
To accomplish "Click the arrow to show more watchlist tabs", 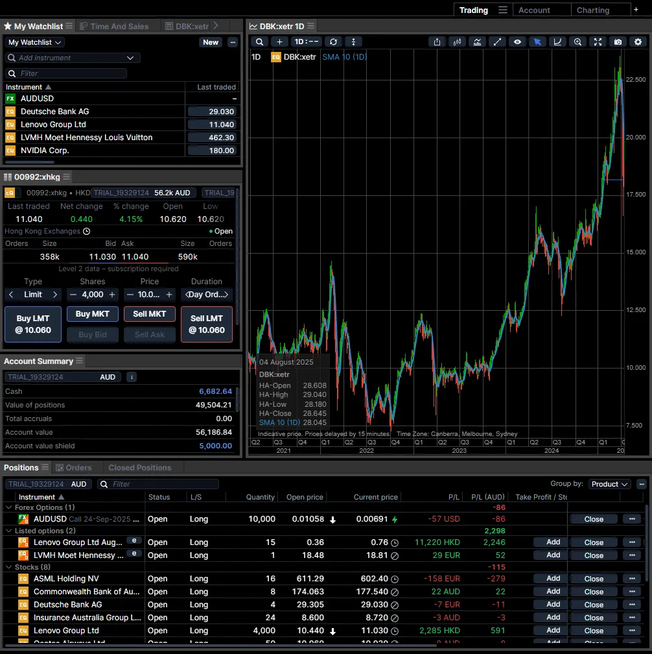I will point(216,26).
